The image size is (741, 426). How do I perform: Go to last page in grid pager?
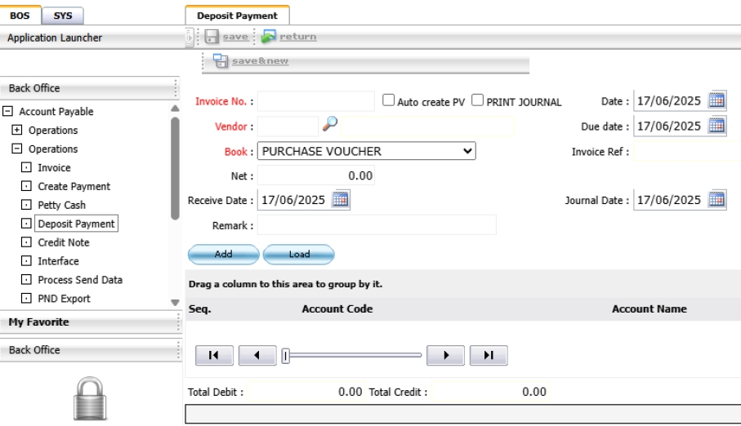click(x=489, y=355)
